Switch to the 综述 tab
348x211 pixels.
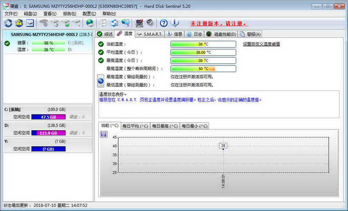(105, 34)
